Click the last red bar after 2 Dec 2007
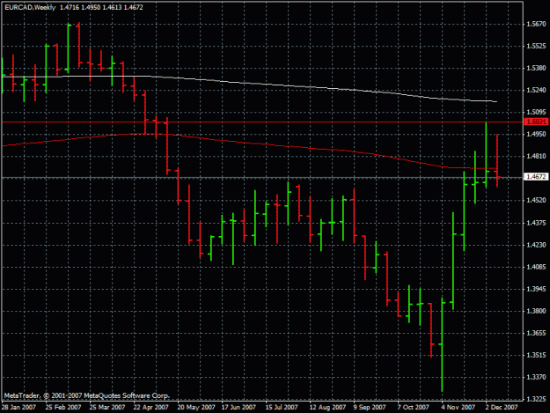Viewport: 550px width, 413px height. click(x=497, y=160)
